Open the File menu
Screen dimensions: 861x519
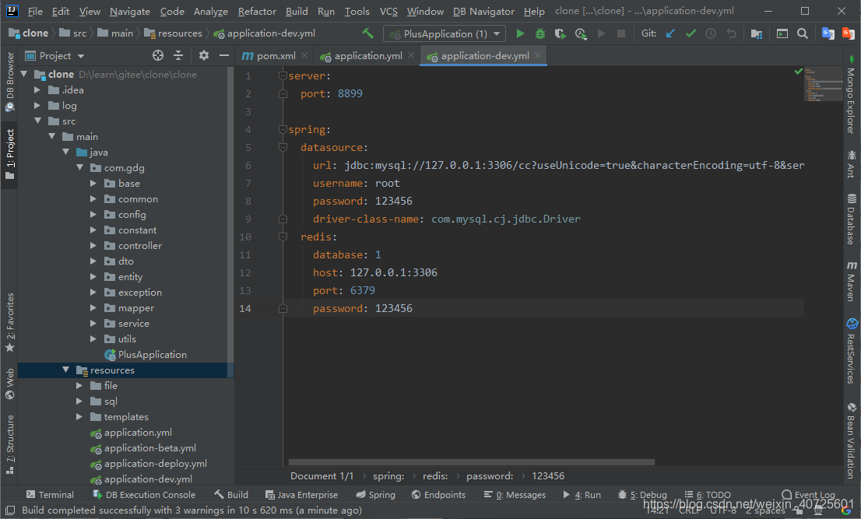pyautogui.click(x=34, y=12)
